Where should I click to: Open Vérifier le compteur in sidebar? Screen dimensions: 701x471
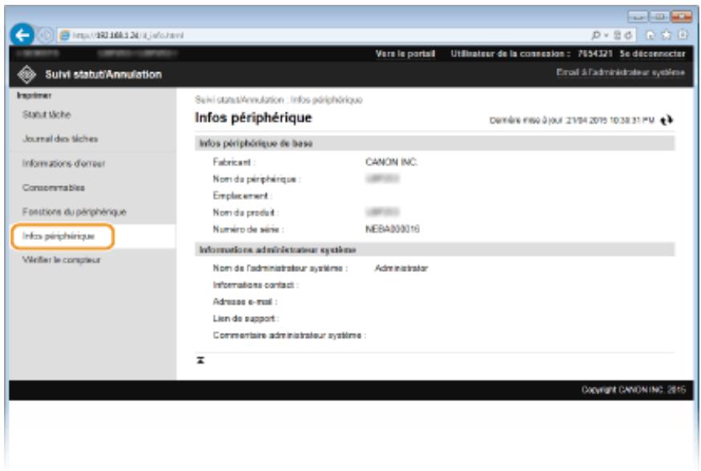point(61,260)
